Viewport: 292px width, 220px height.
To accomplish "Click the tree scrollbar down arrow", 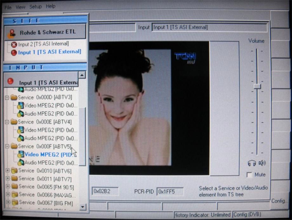I will coord(83,207).
